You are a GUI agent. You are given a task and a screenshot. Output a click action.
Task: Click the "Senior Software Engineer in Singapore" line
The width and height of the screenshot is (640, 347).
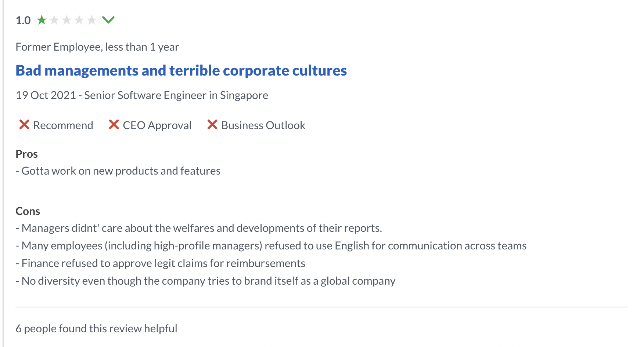(x=176, y=95)
